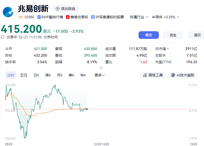Click the 振幅 value 8.19%
This screenshot has width=204, height=146.
[92, 62]
